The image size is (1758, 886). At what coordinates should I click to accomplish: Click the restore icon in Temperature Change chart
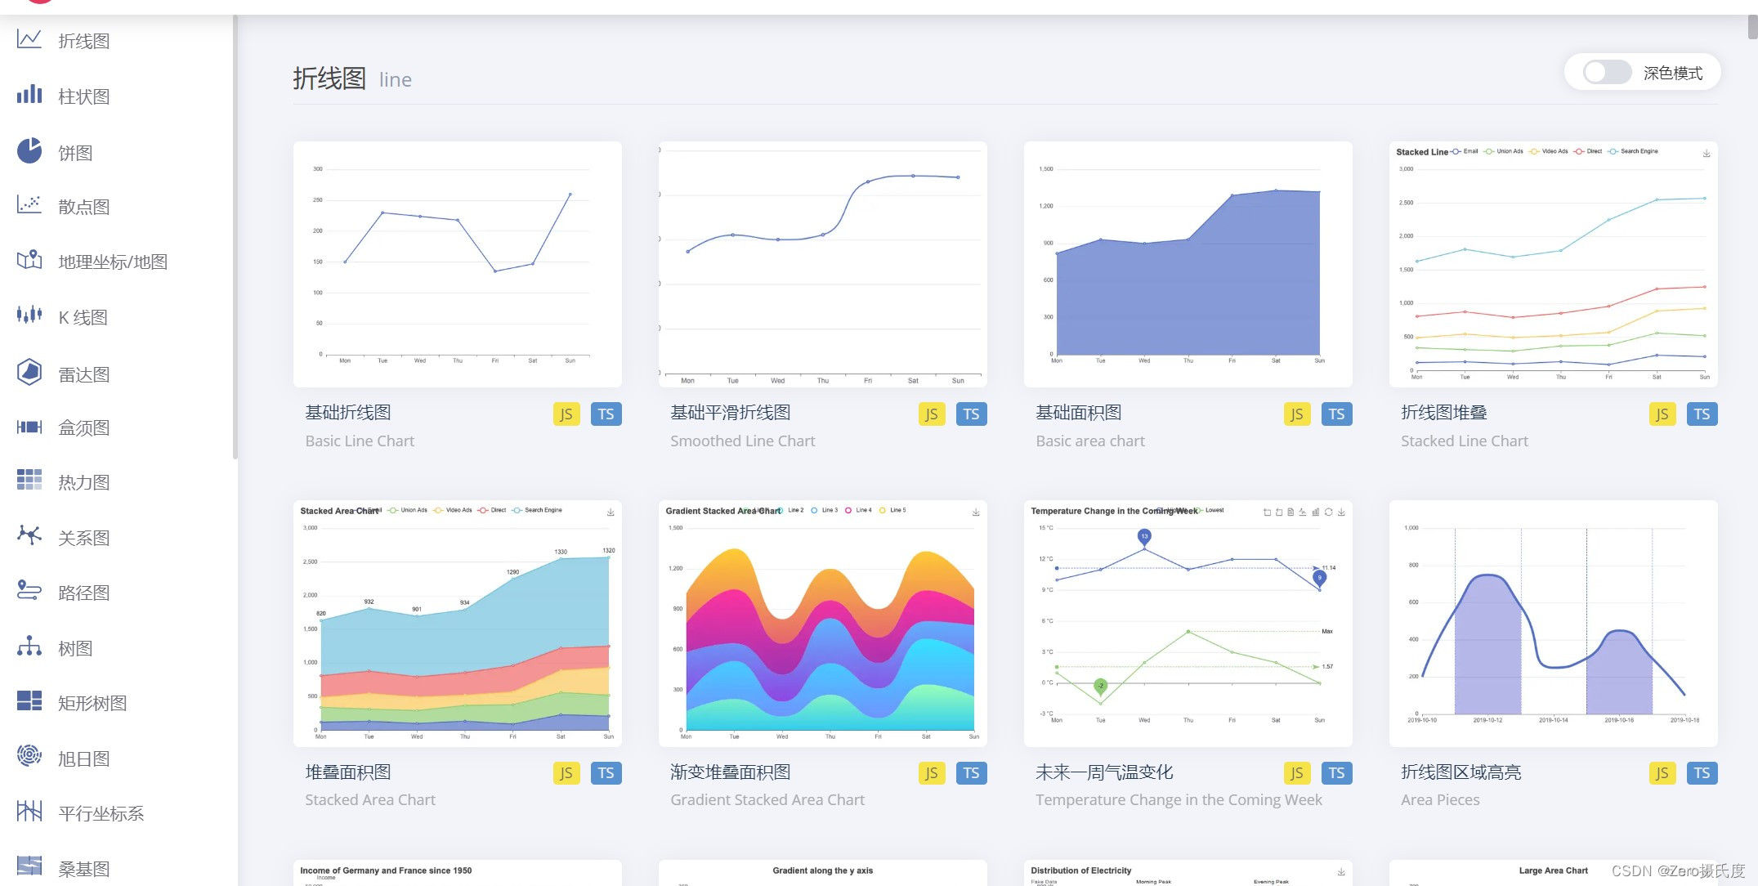(x=1329, y=512)
